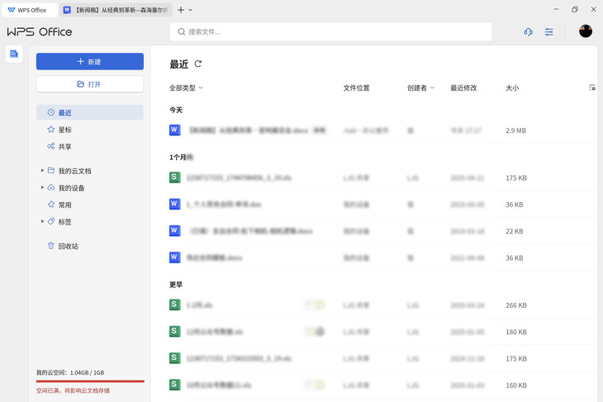The height and width of the screenshot is (402, 603).
Task: Click the 搜索文件 search box
Action: pyautogui.click(x=330, y=32)
